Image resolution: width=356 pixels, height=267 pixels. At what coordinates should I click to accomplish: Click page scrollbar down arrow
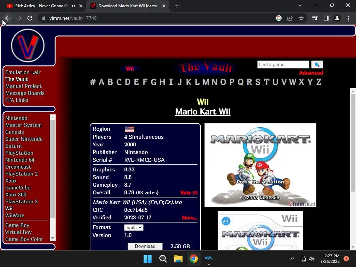click(x=353, y=247)
